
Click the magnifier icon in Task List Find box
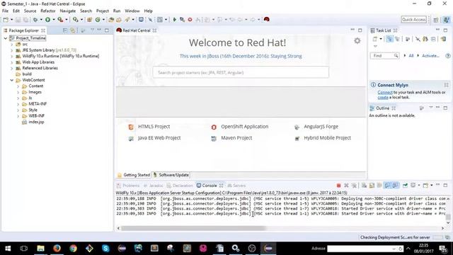(396, 55)
